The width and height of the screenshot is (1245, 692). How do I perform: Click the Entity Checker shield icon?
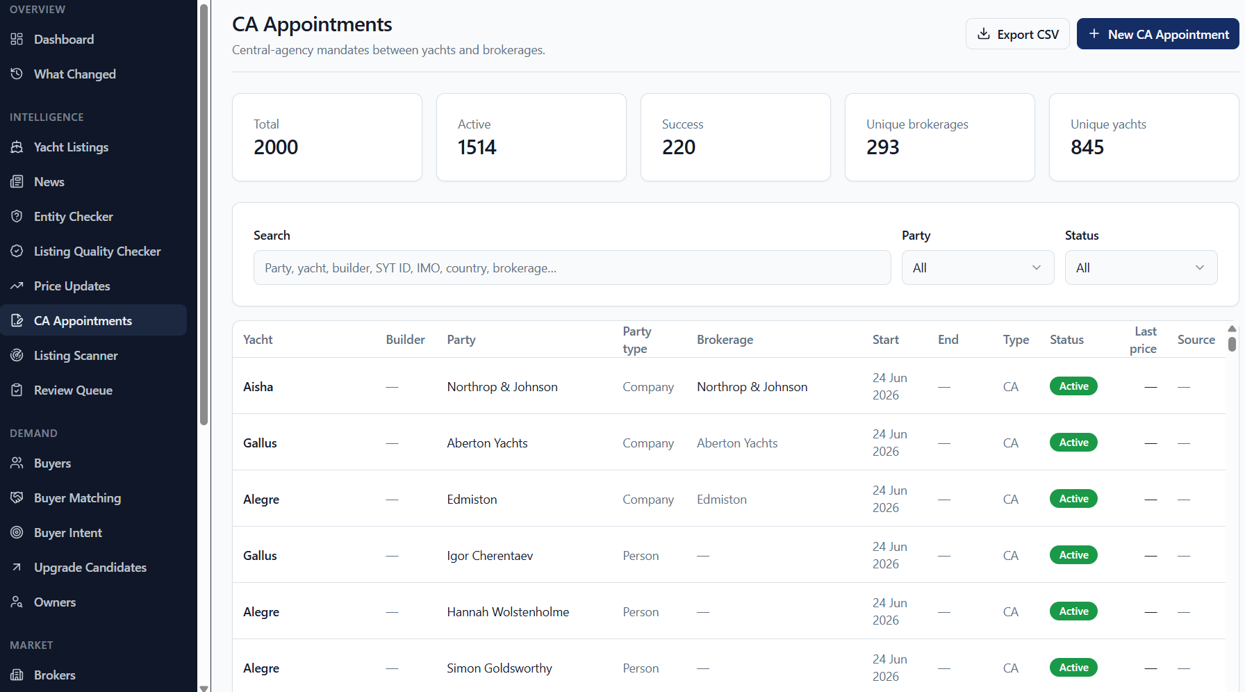[17, 216]
